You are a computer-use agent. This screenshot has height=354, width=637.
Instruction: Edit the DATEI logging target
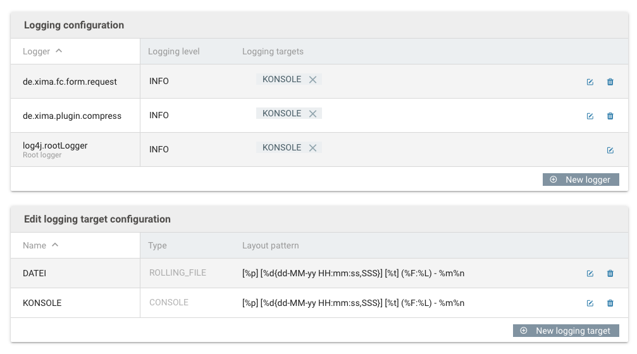[x=590, y=274]
